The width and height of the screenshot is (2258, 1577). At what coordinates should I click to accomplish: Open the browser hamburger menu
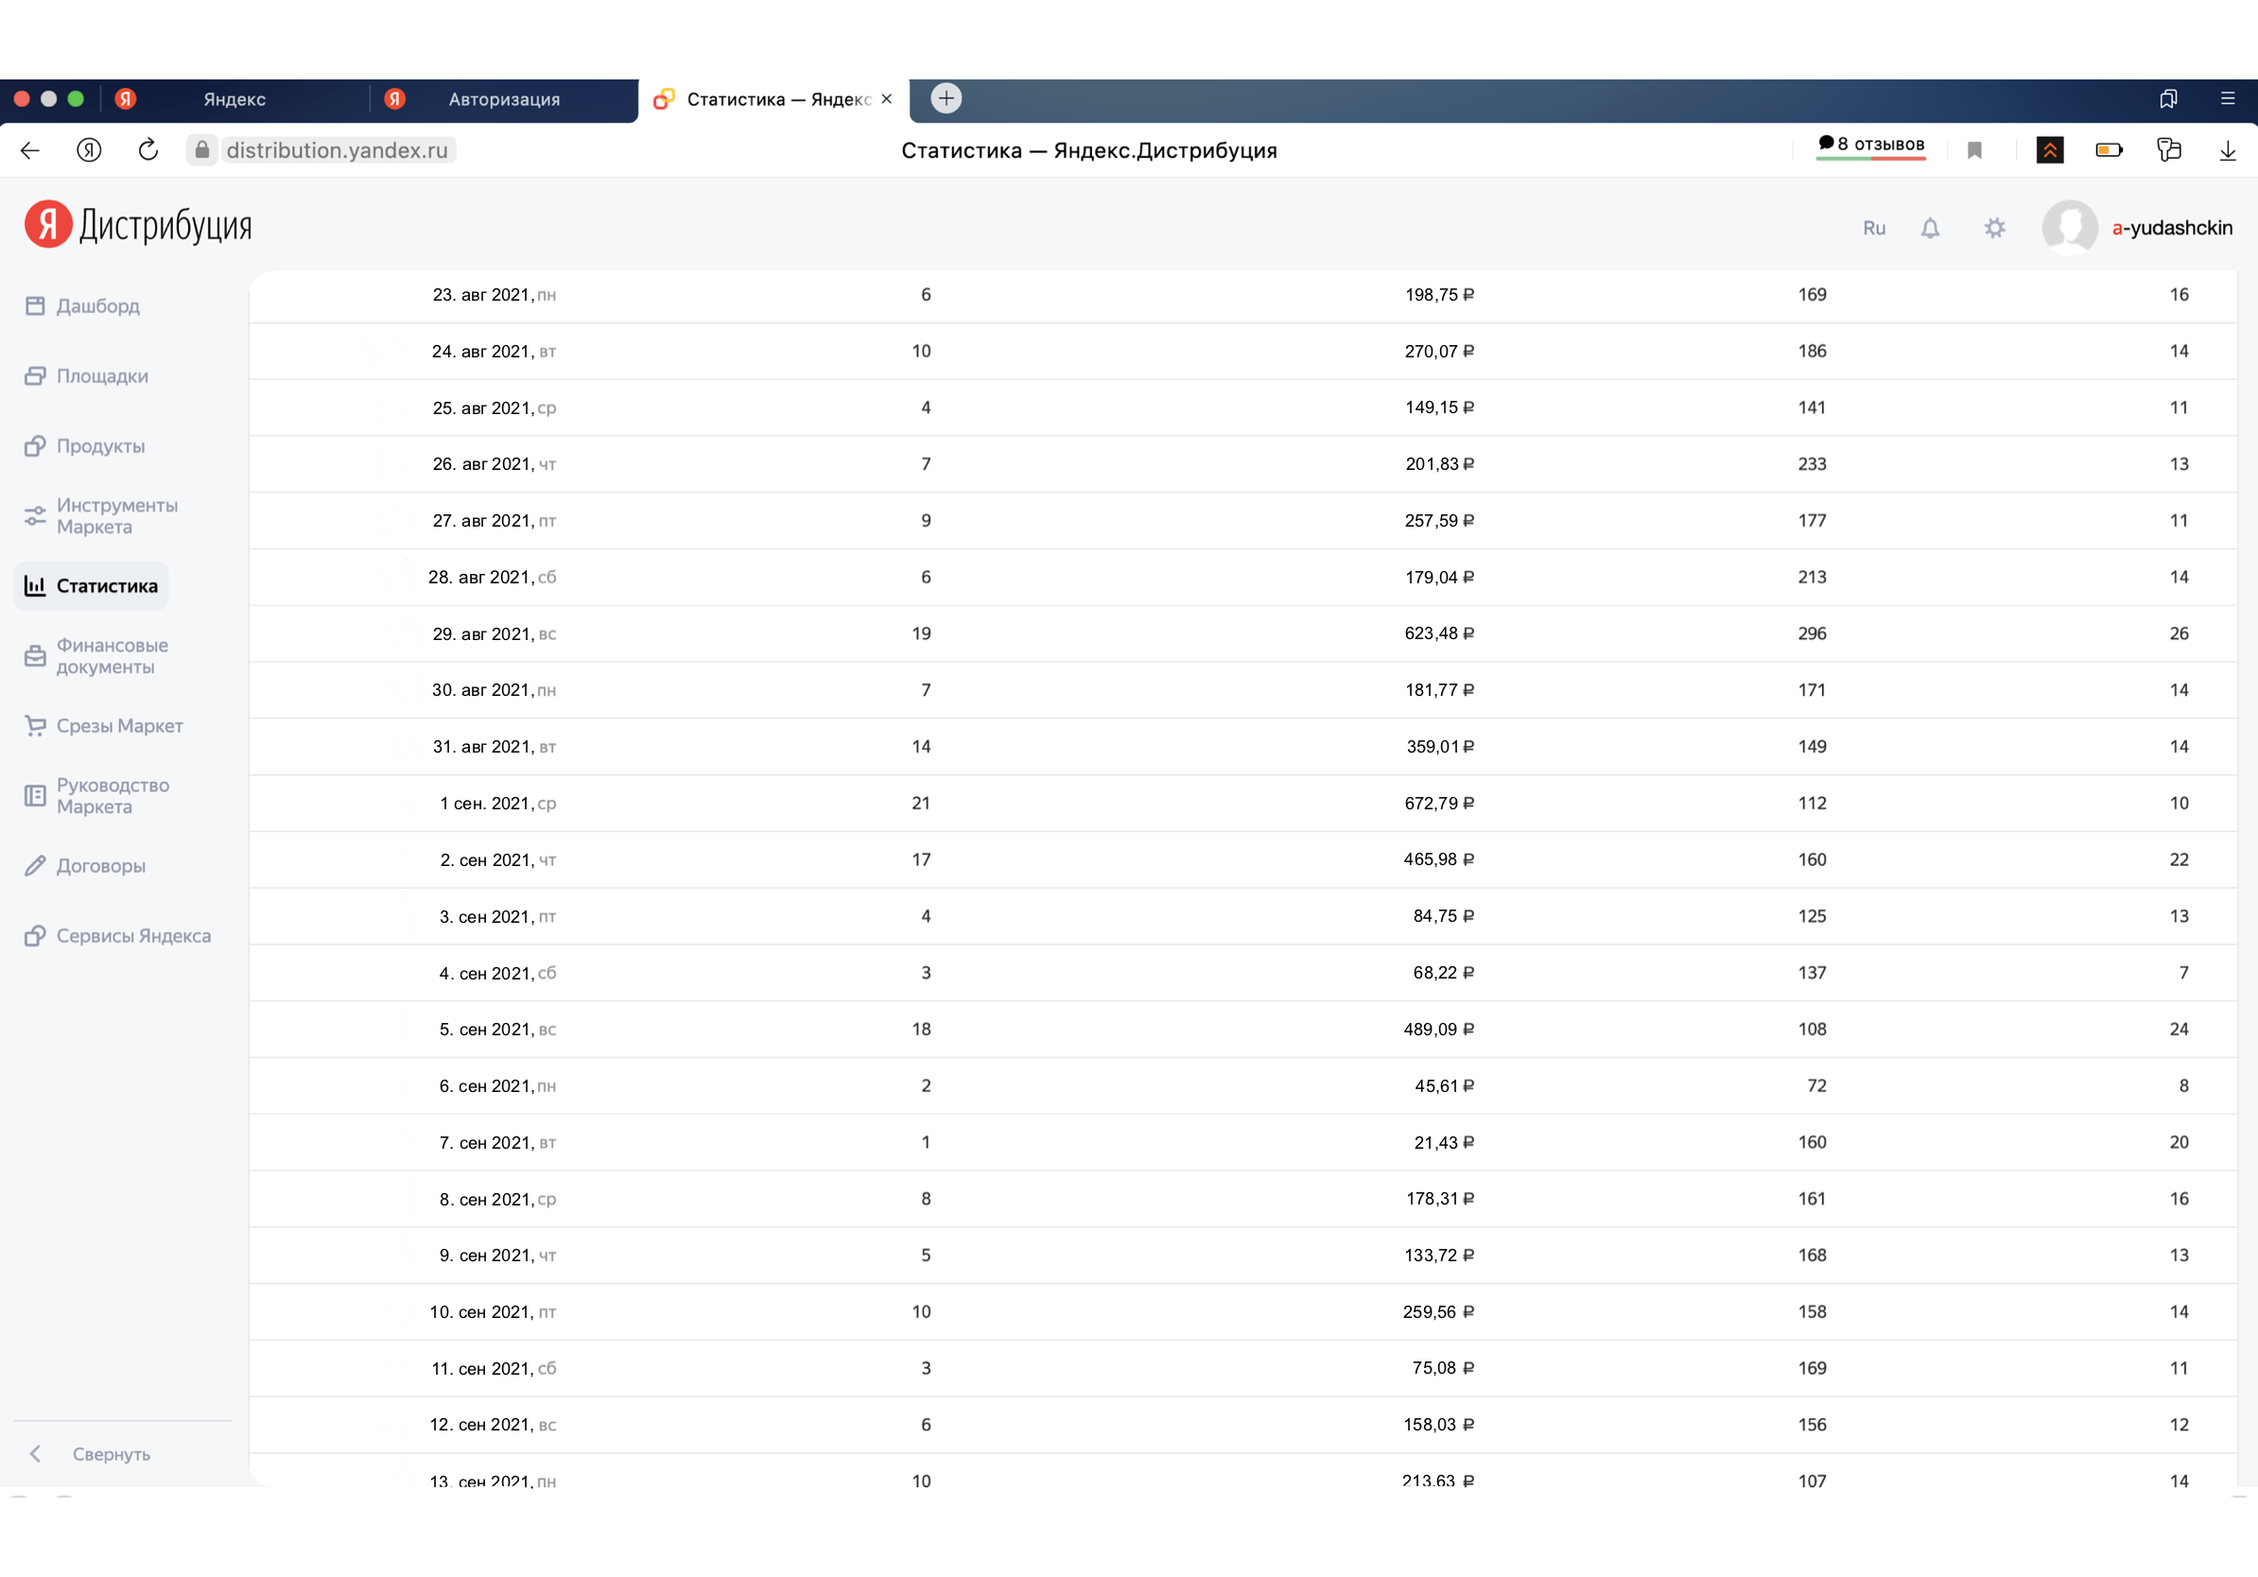tap(2228, 98)
